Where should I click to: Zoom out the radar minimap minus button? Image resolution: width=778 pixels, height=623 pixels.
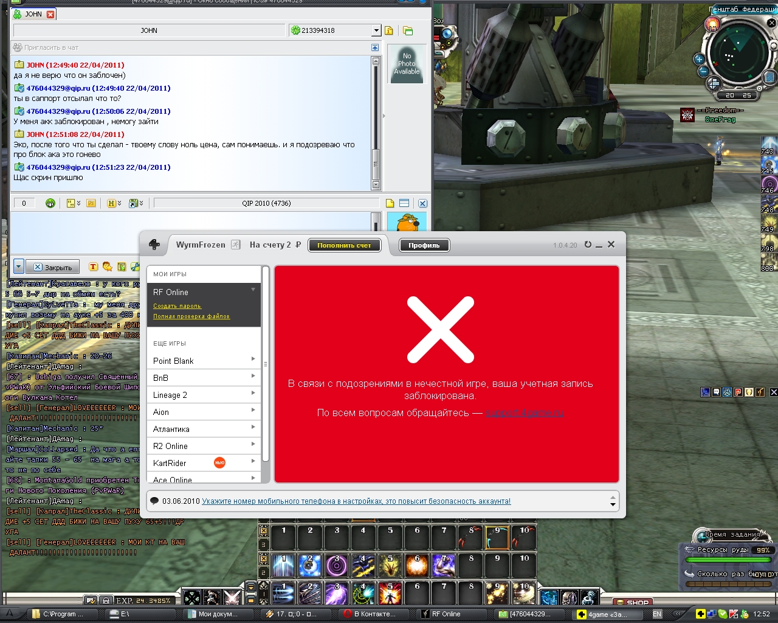pyautogui.click(x=703, y=71)
